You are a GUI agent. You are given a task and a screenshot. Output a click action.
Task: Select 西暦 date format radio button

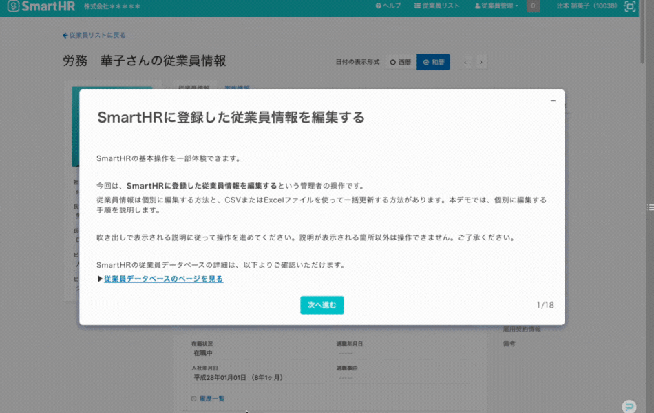coord(400,62)
